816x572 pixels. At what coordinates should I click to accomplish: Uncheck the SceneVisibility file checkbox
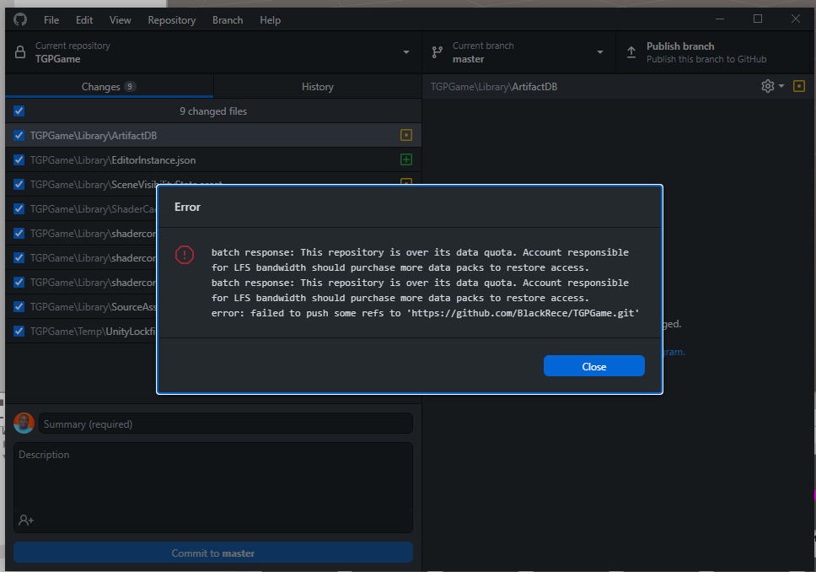[x=19, y=185]
